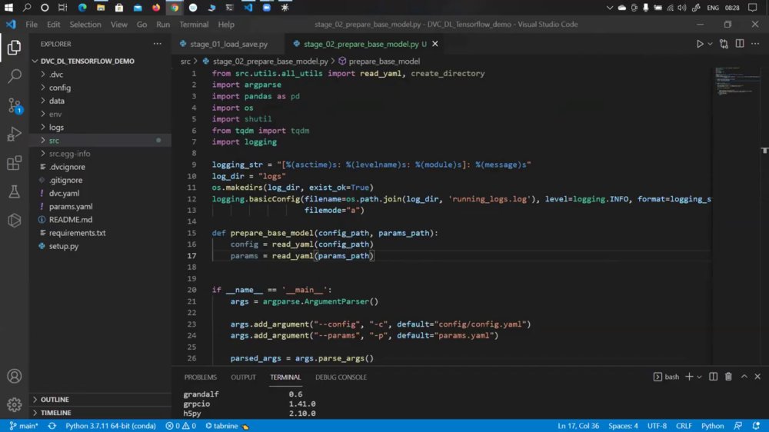Select the bash terminal entry

(666, 377)
